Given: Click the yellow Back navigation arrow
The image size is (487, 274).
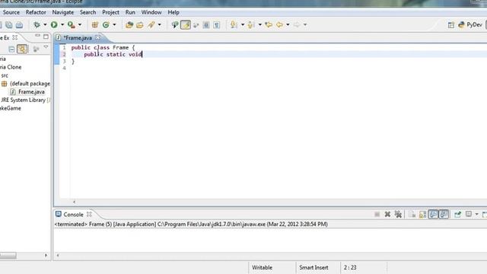Looking at the screenshot, I should tap(279, 24).
